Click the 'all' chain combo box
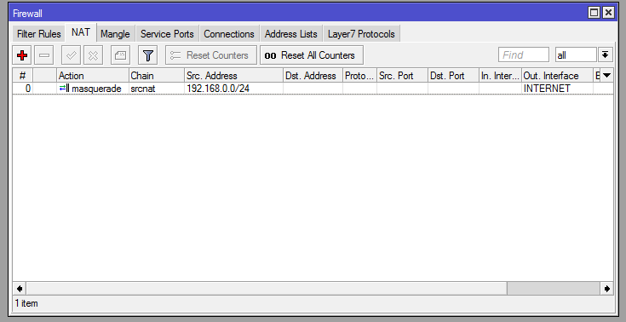The height and width of the screenshot is (322, 626). 576,55
